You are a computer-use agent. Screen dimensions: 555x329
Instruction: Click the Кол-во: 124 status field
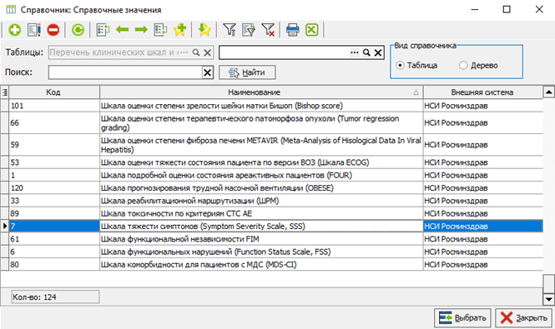point(55,297)
